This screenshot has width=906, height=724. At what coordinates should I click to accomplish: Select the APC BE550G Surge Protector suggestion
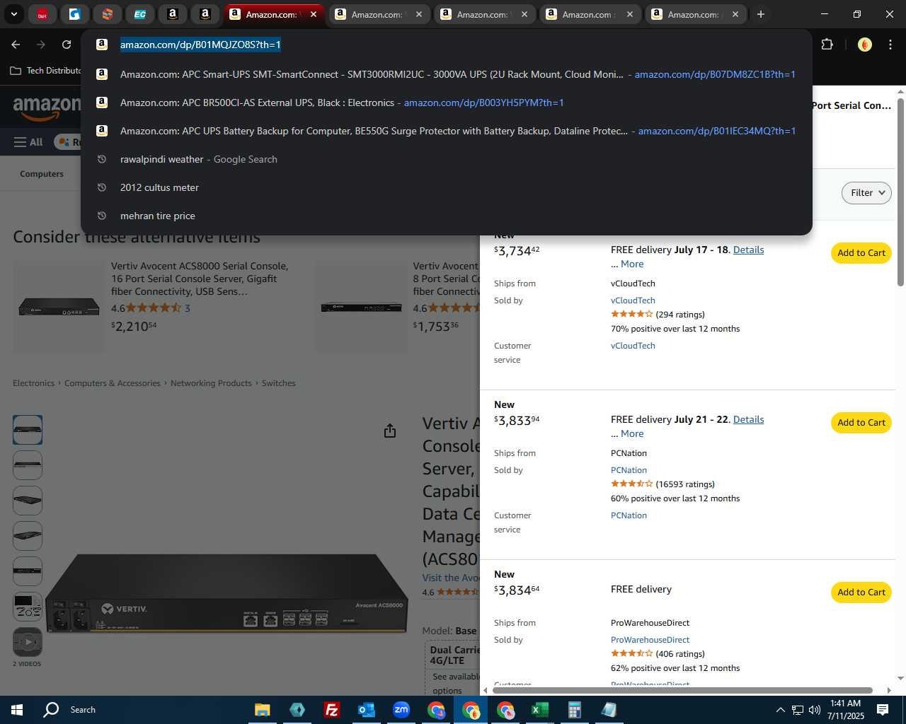tap(447, 131)
